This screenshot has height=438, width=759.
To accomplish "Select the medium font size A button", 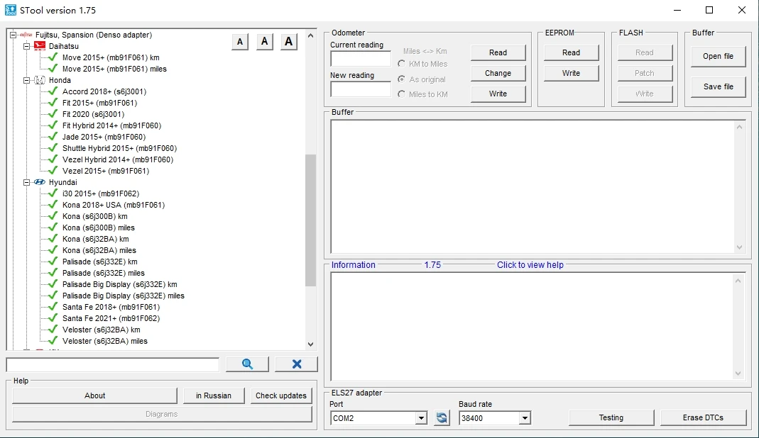I will [x=264, y=42].
